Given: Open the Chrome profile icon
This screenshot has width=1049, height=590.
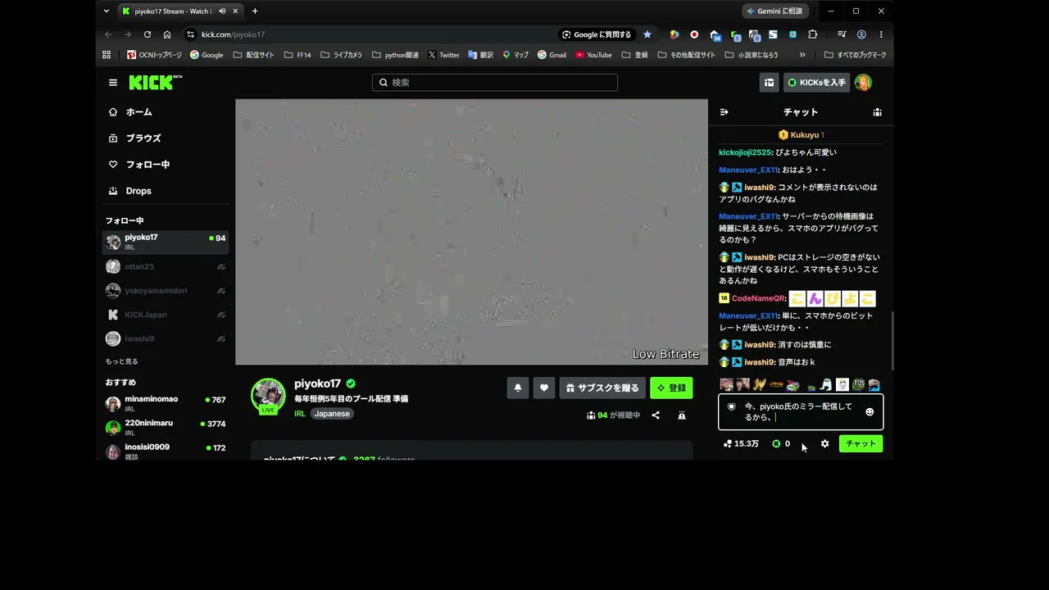Looking at the screenshot, I should pyautogui.click(x=861, y=34).
